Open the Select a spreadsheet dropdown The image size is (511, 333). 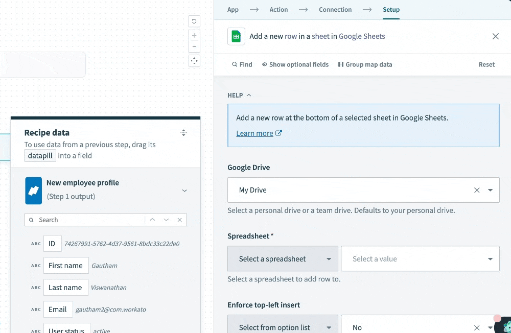(x=282, y=258)
